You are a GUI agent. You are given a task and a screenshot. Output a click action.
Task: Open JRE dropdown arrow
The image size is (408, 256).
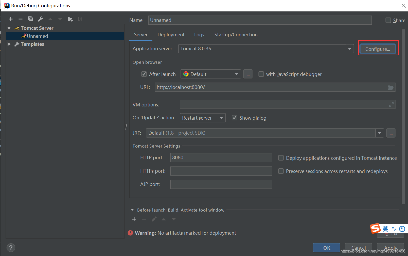380,133
